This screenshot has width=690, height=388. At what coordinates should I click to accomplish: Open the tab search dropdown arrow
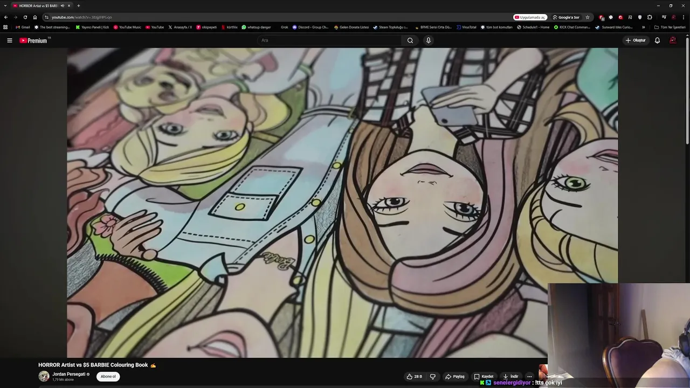click(5, 5)
